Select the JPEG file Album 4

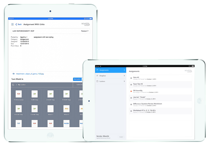tap(66, 110)
